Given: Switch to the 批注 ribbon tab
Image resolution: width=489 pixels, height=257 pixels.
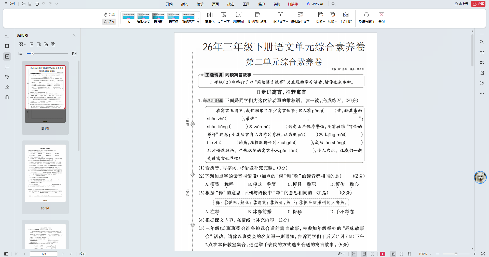Looking at the screenshot, I should (230, 4).
